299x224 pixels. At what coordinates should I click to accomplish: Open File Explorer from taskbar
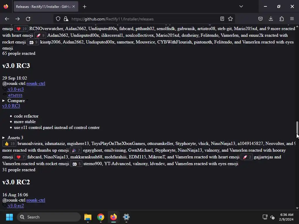pyautogui.click(x=88, y=217)
